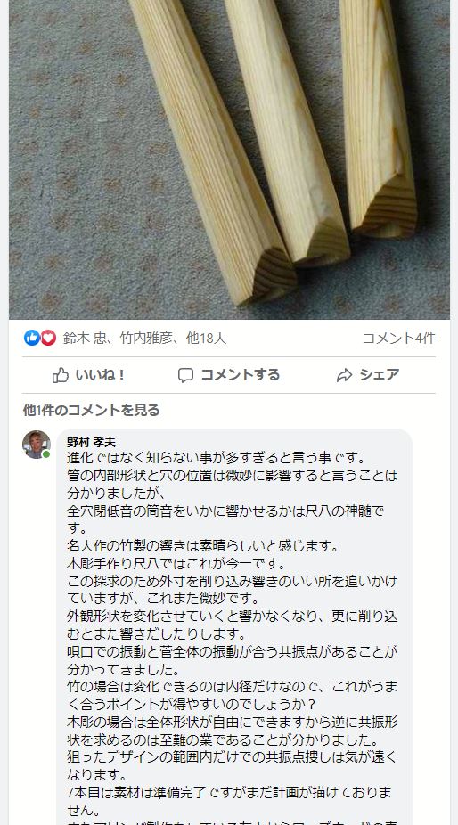Image resolution: width=458 pixels, height=825 pixels.
Task: Click the thumbs-up outline icon beside いいね!
Action: point(61,375)
